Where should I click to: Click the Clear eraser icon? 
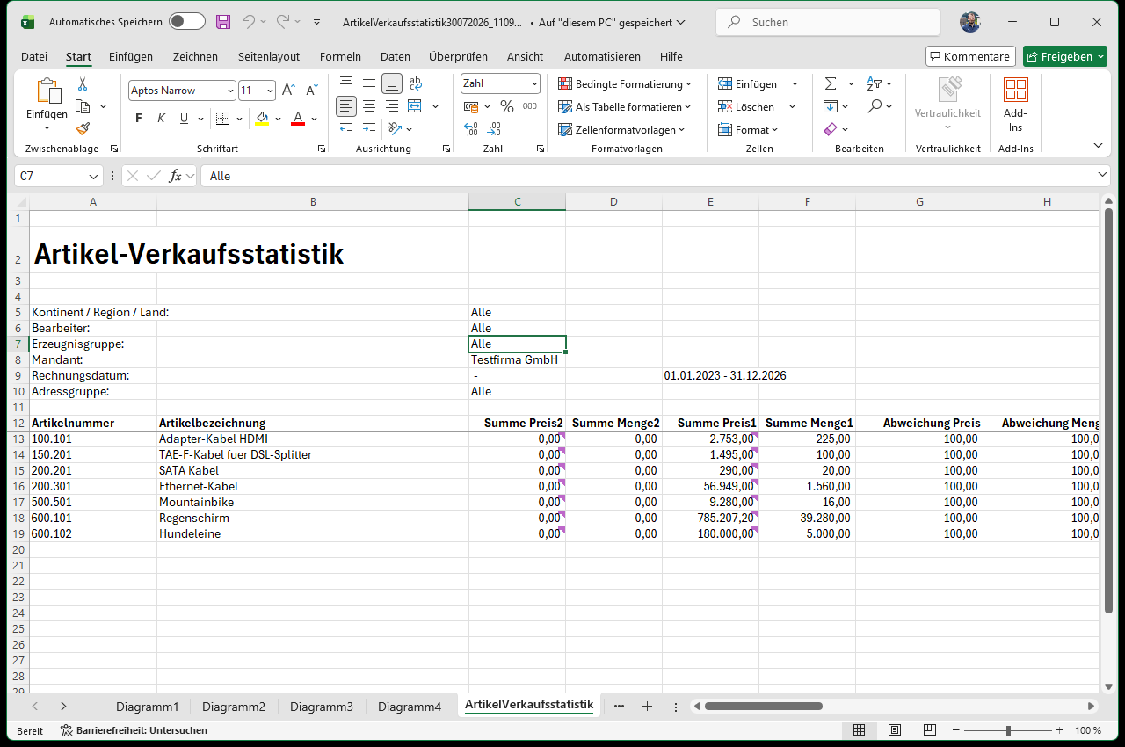pos(831,129)
